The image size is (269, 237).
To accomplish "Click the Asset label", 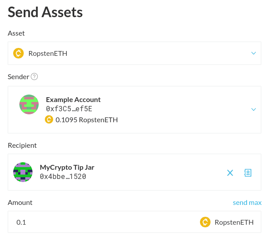I will pyautogui.click(x=16, y=33).
